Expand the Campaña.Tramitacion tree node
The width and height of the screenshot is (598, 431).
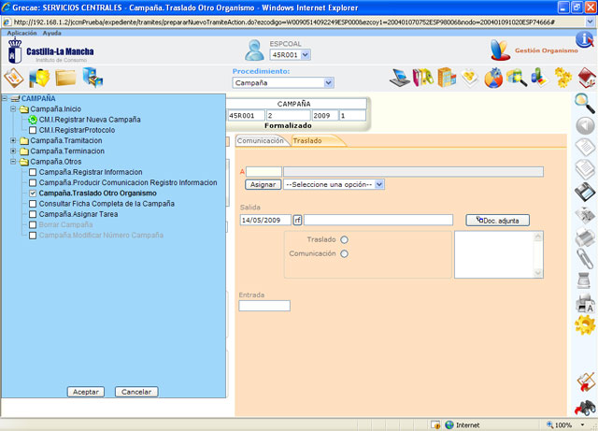pyautogui.click(x=13, y=140)
